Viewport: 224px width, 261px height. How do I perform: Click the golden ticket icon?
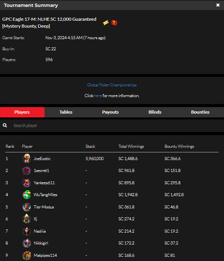click(106, 23)
